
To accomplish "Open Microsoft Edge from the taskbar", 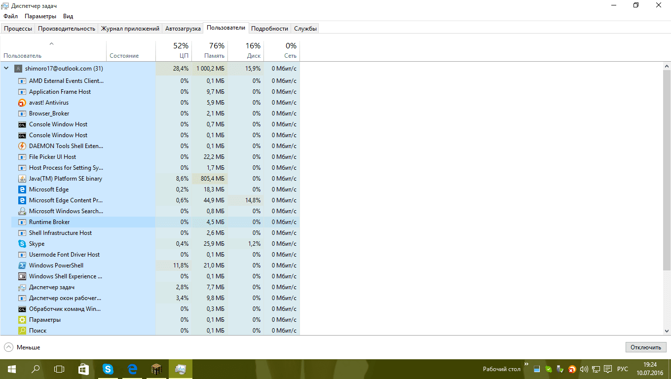I will pyautogui.click(x=132, y=369).
